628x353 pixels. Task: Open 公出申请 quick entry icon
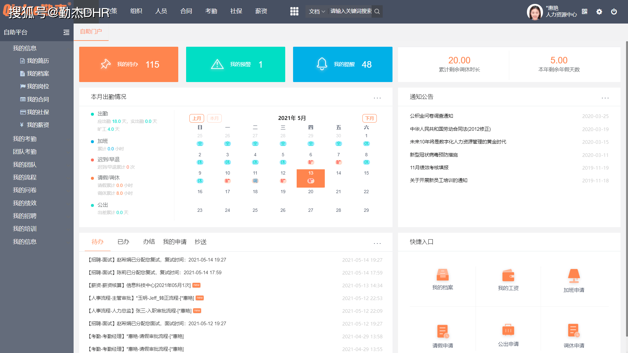pyautogui.click(x=508, y=330)
